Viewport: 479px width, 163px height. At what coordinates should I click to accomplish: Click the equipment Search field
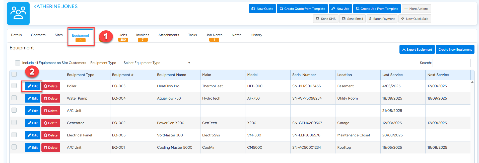coord(451,63)
